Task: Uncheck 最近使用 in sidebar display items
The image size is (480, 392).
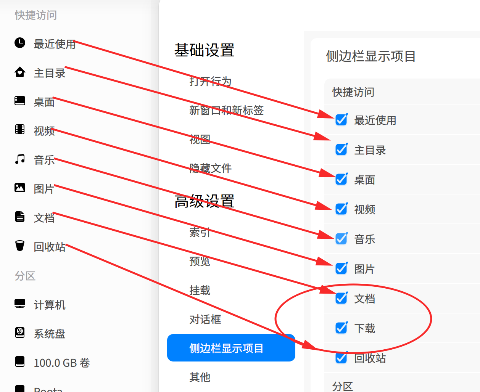Action: pyautogui.click(x=341, y=120)
